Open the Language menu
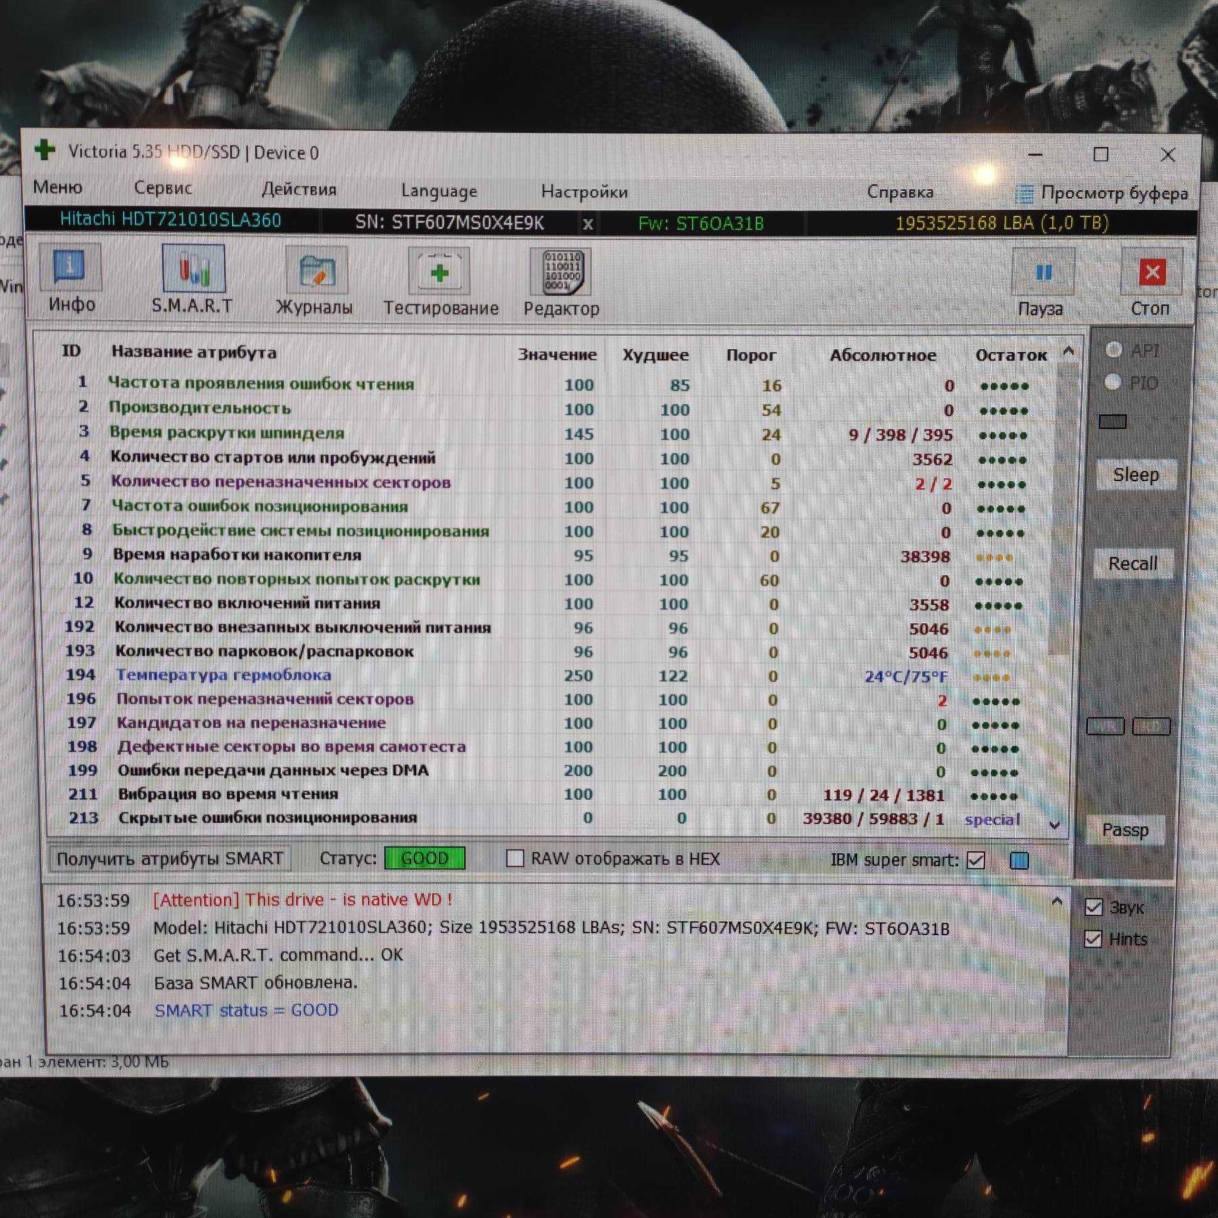1218x1218 pixels. coord(438,191)
